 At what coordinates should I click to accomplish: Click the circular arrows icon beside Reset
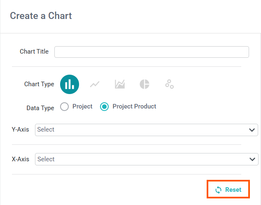[218, 190]
